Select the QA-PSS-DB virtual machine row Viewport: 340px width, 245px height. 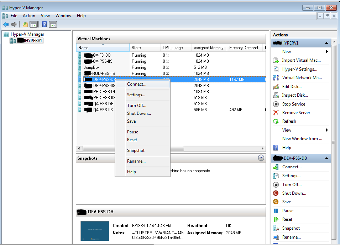pyautogui.click(x=99, y=104)
